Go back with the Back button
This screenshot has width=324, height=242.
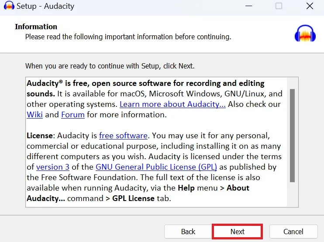[x=188, y=232]
